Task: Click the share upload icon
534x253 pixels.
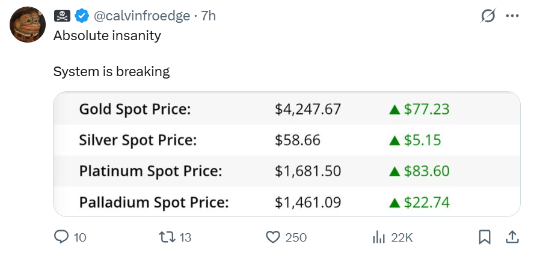Action: click(x=512, y=237)
